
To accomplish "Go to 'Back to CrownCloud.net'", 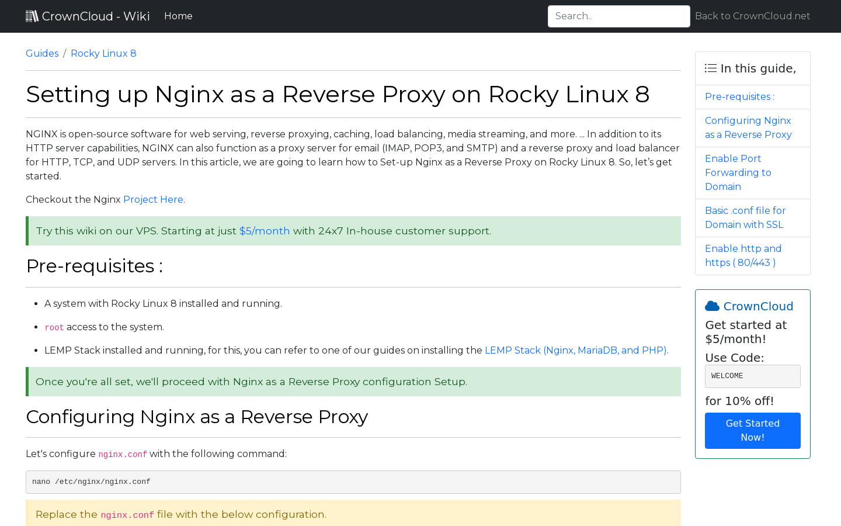I will coord(752,16).
